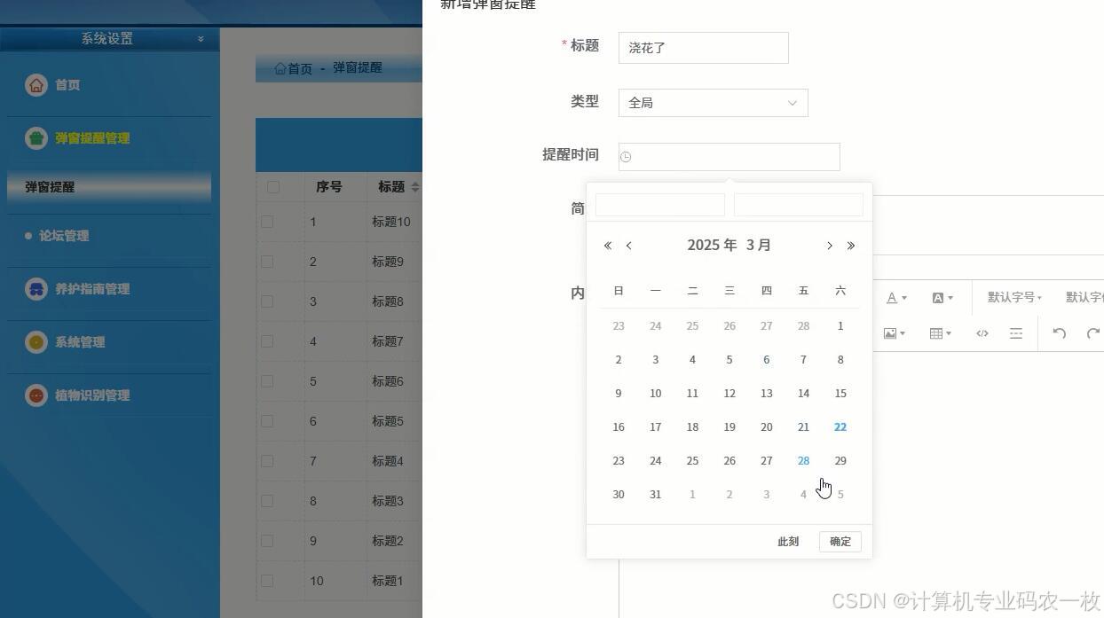The height and width of the screenshot is (618, 1104).
Task: Click the redo icon
Action: (x=1093, y=333)
